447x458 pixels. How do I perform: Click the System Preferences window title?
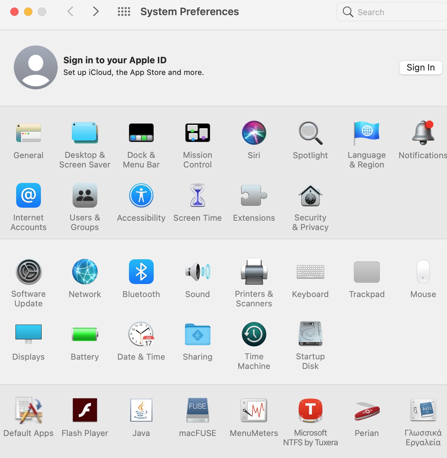click(189, 12)
